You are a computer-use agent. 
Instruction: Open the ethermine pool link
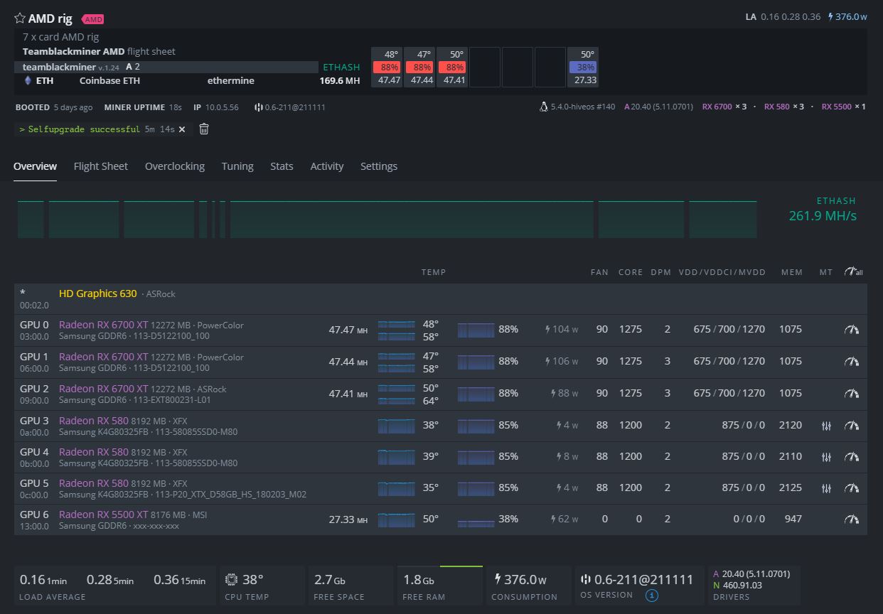(x=230, y=80)
